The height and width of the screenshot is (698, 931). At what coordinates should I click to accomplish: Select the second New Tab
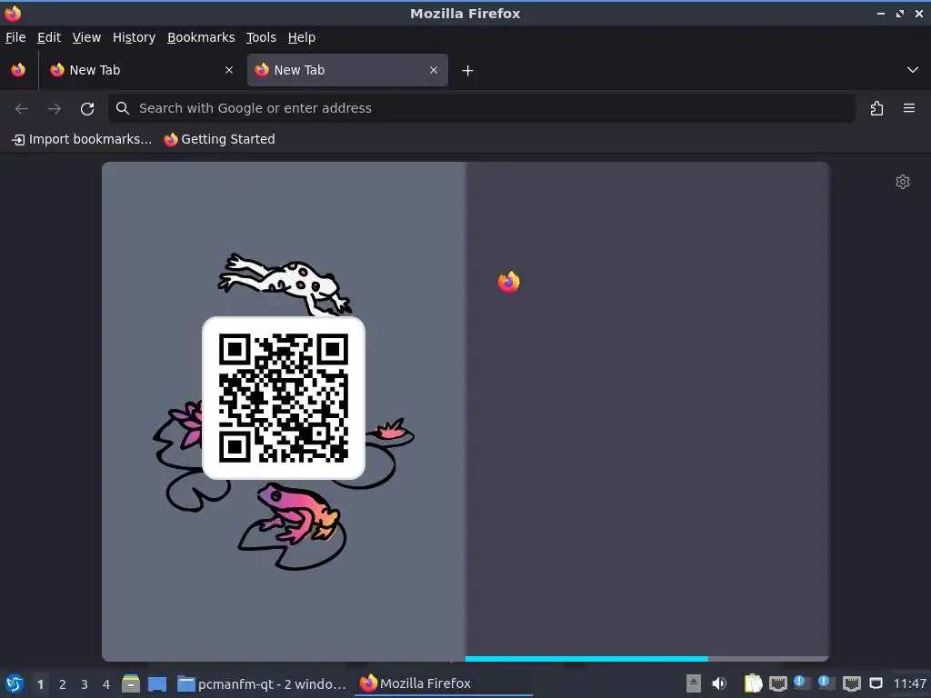347,70
